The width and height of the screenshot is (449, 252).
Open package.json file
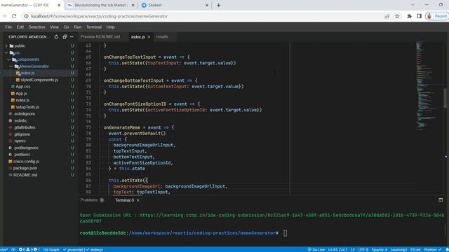pos(25,168)
